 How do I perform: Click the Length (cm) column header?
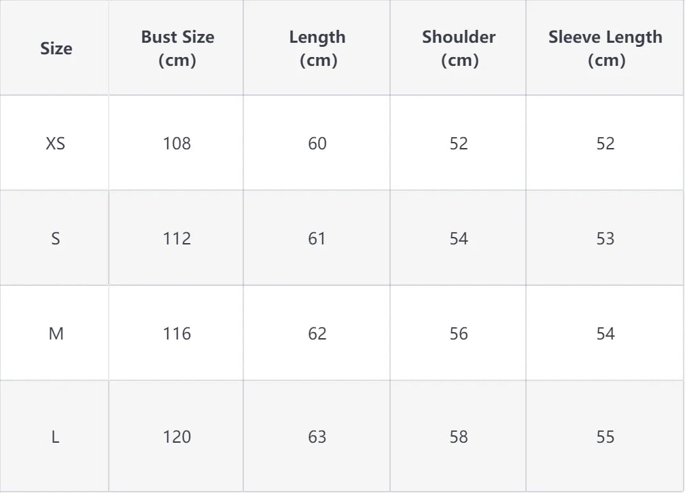[317, 48]
